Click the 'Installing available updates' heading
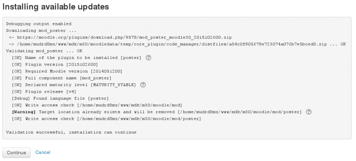 coord(56,7)
